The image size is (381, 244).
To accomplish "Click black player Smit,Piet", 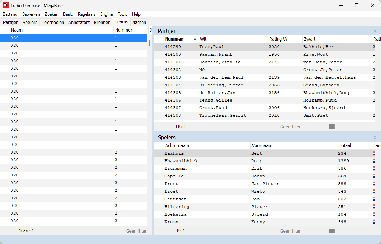I will click(315, 115).
